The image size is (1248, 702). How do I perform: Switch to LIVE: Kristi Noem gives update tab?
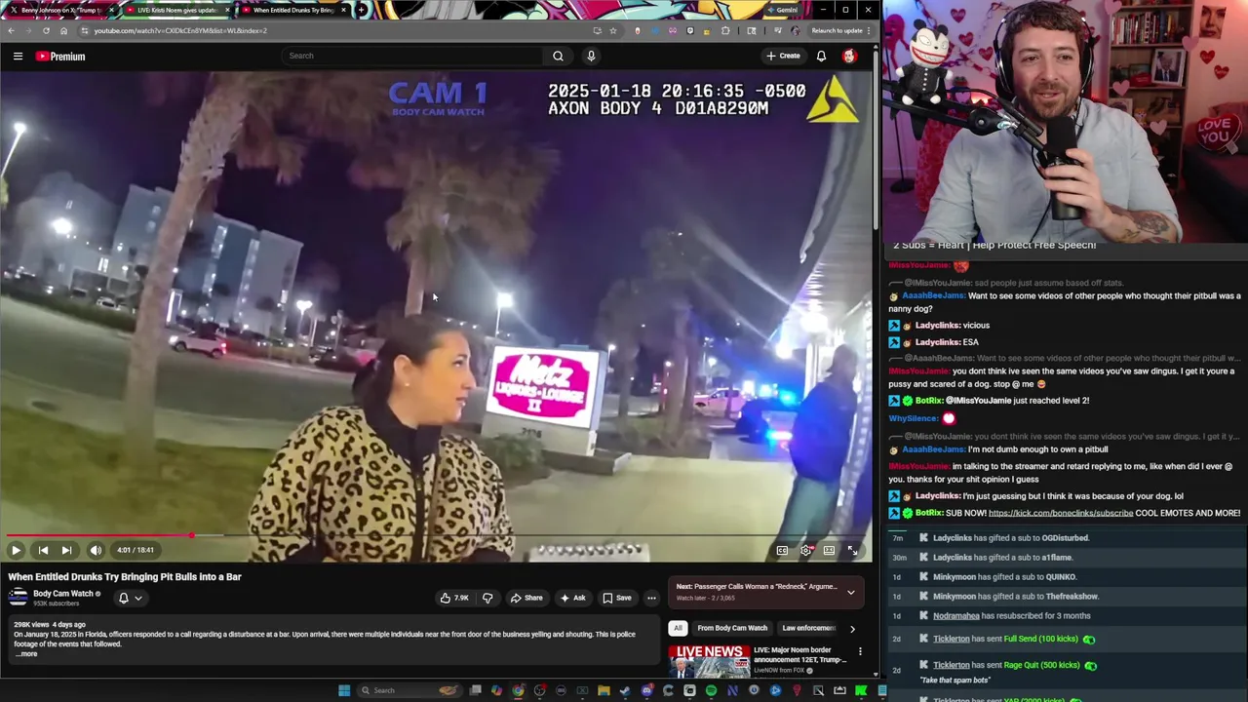pyautogui.click(x=177, y=10)
